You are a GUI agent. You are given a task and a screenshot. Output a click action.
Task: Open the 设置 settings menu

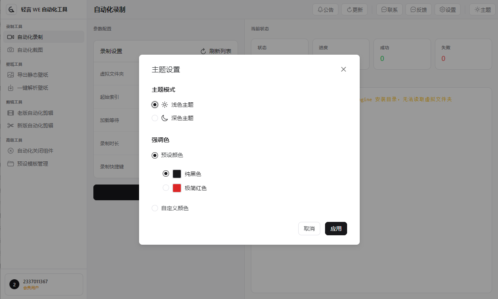pyautogui.click(x=447, y=9)
